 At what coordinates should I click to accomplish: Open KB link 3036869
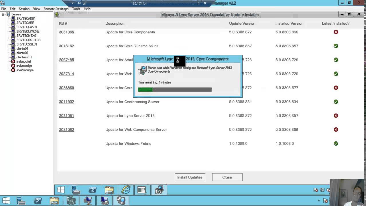66,88
